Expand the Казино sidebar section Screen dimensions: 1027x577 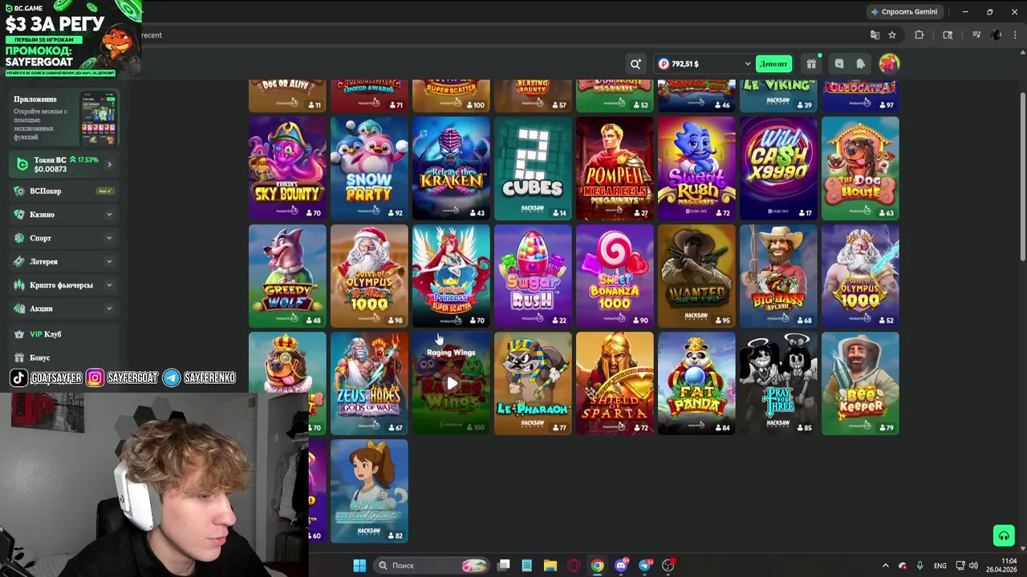click(x=109, y=215)
